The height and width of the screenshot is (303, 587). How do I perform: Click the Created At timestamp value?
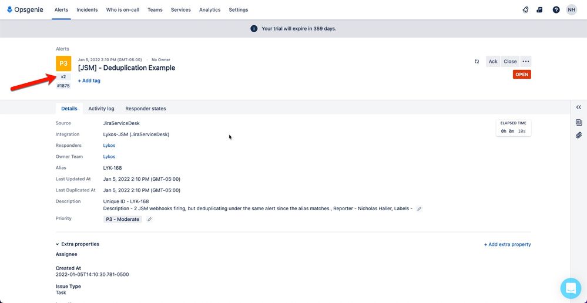92,275
